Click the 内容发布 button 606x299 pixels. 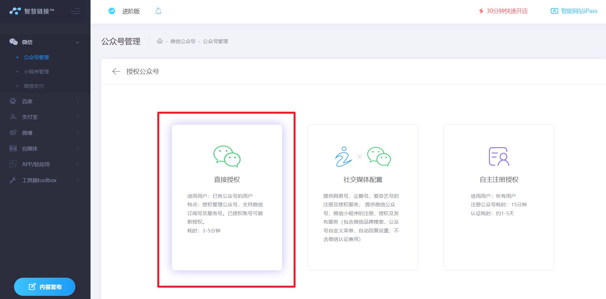coord(44,286)
